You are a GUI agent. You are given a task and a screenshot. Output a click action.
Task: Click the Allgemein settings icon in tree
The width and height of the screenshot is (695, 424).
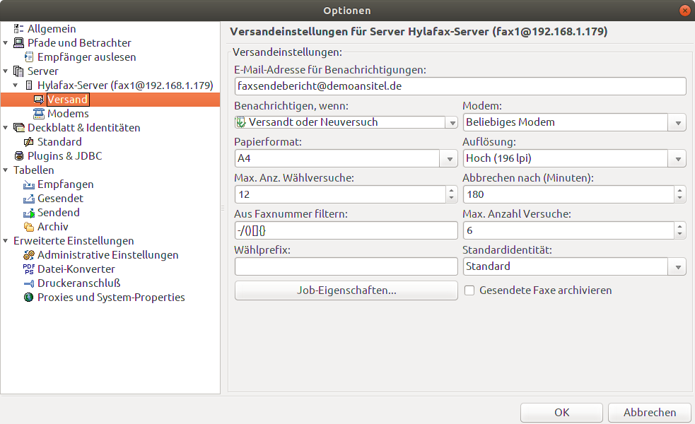[18, 29]
